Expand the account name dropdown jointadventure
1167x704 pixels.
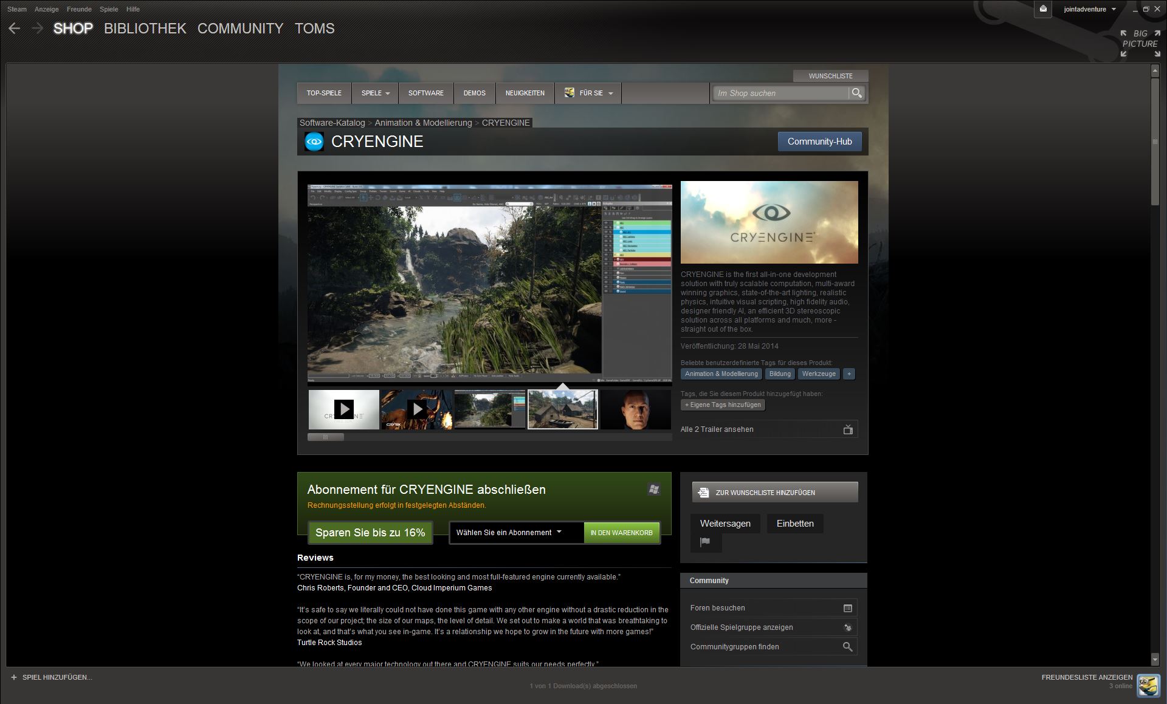[x=1090, y=9]
